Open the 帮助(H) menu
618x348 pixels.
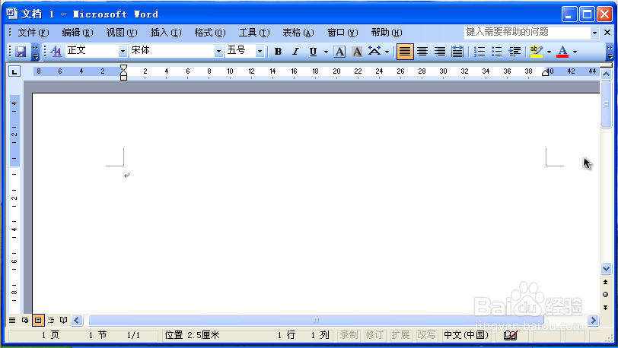pos(387,32)
